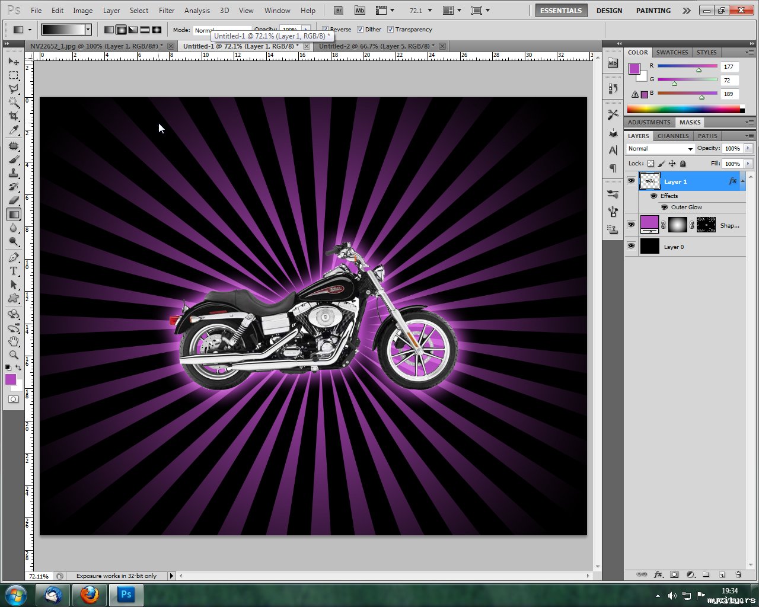Select the Zoom tool in toolbox
The height and width of the screenshot is (607, 759).
click(13, 355)
